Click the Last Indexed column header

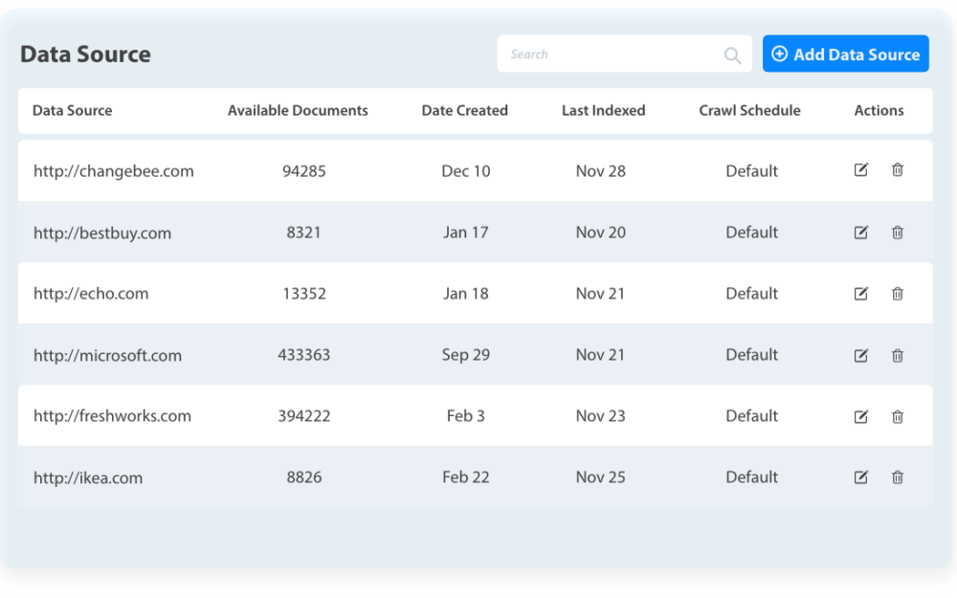click(x=603, y=110)
